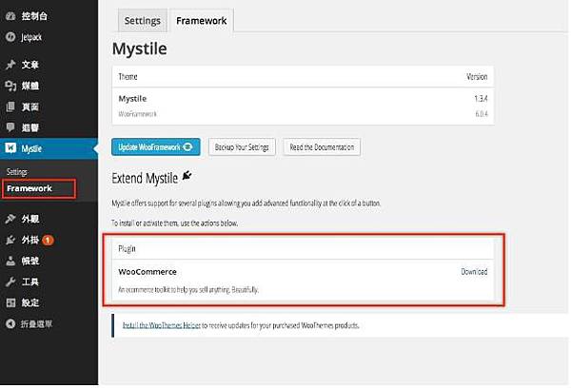Select the Framework tab
571x388 pixels.
201,19
